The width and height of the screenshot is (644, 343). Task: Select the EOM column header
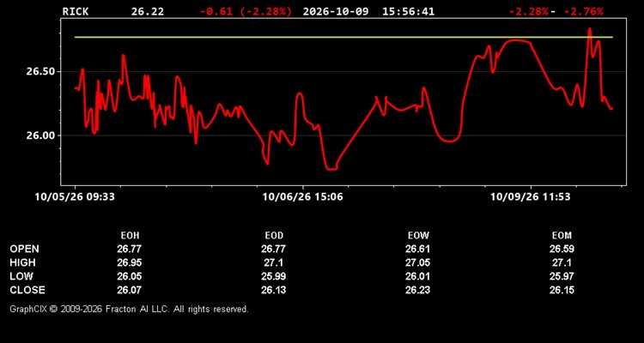562,236
